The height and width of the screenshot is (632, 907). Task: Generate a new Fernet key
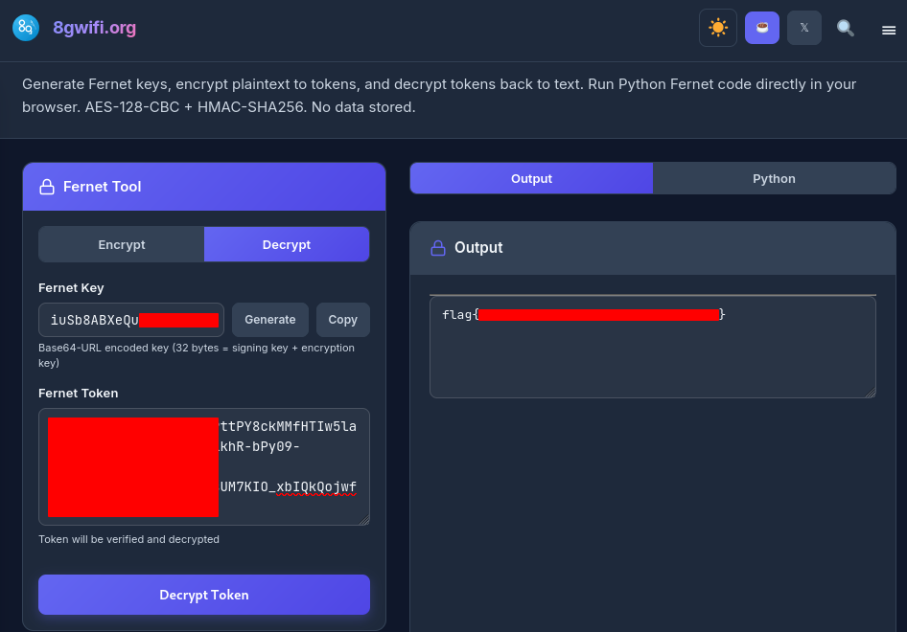(x=270, y=320)
